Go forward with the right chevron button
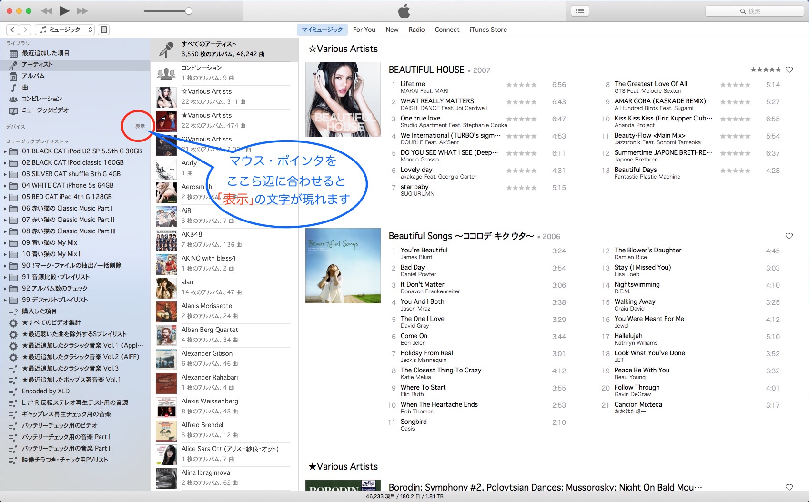The height and width of the screenshot is (502, 809). [26, 30]
